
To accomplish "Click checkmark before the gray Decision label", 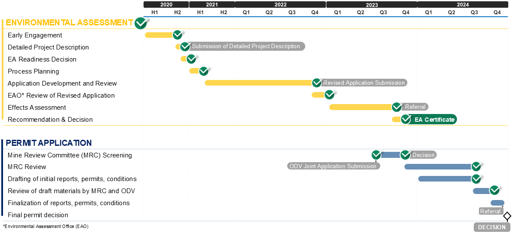I will (405, 155).
